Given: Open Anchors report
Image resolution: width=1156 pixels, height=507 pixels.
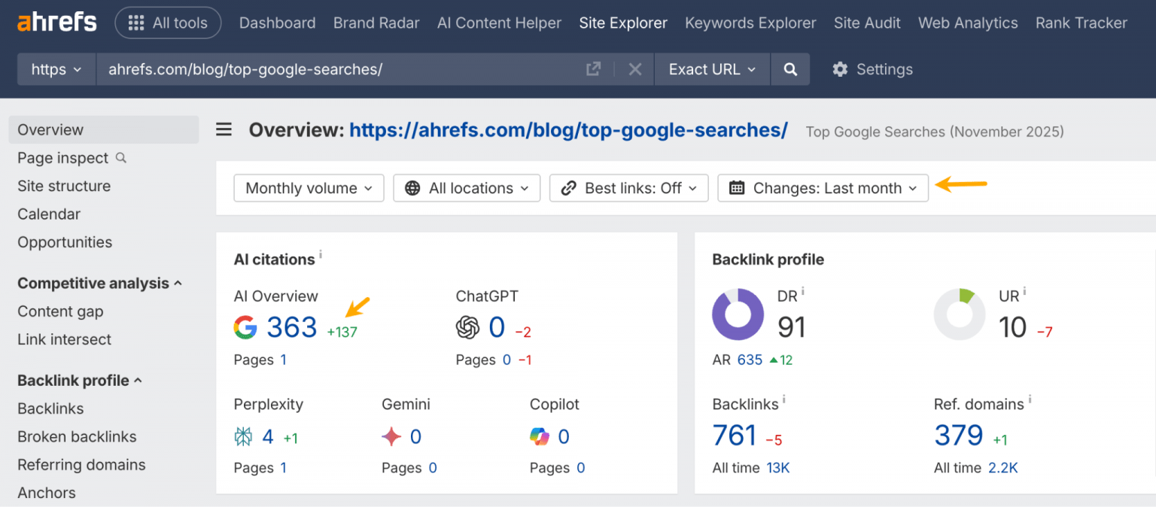Looking at the screenshot, I should click(x=47, y=493).
